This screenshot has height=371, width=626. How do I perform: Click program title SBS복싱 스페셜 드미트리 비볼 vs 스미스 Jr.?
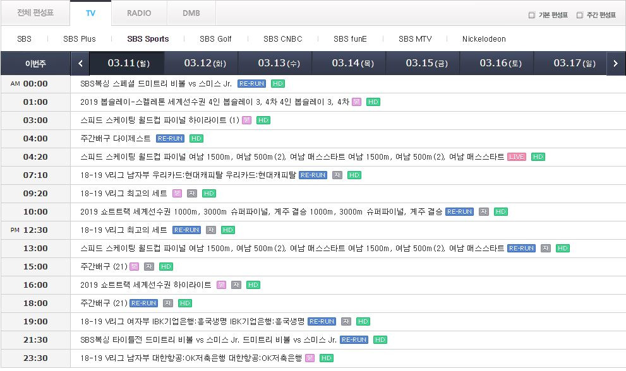pyautogui.click(x=156, y=84)
